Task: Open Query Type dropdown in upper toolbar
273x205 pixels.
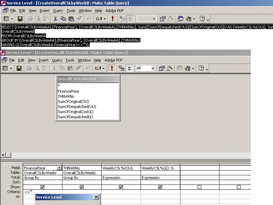Action: 104,19
